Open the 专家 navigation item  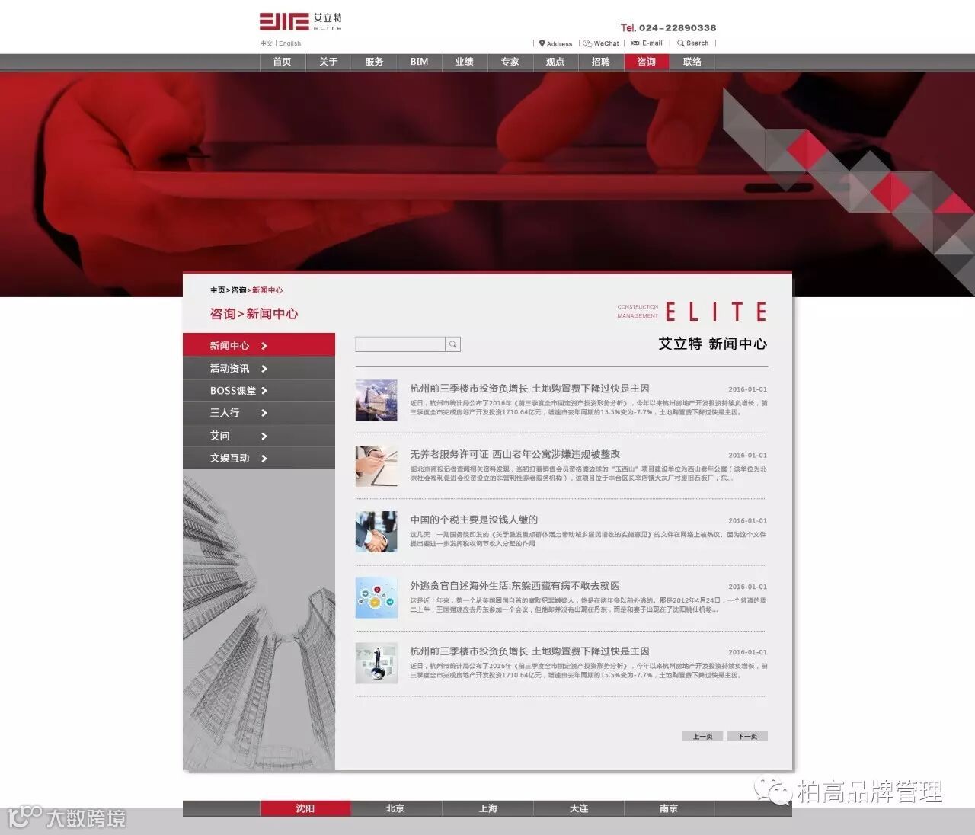[x=510, y=62]
